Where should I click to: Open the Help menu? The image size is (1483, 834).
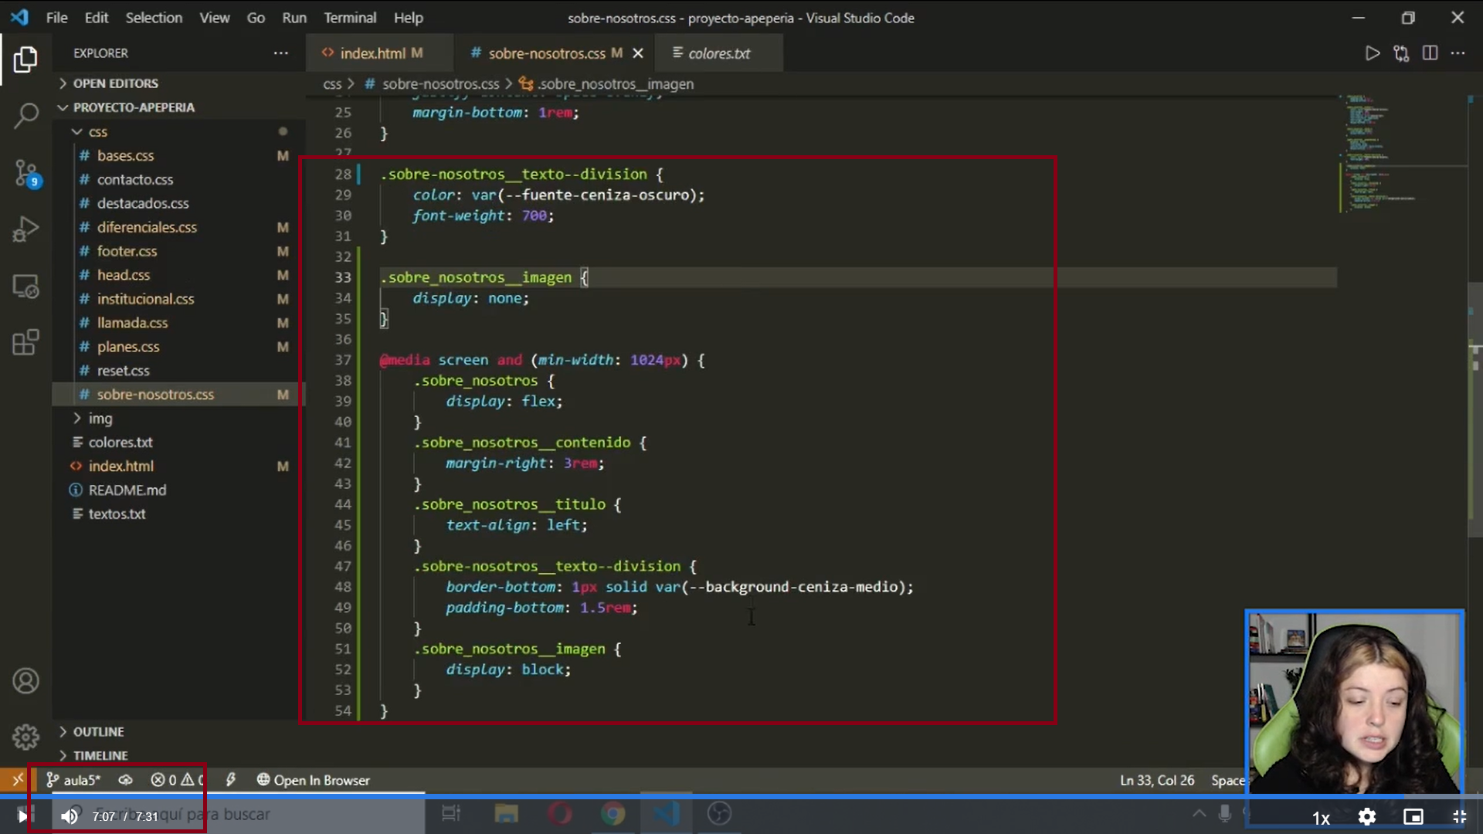[x=408, y=17]
